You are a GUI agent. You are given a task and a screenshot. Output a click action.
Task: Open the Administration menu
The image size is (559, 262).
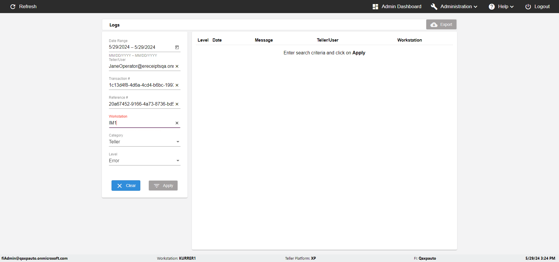(454, 6)
